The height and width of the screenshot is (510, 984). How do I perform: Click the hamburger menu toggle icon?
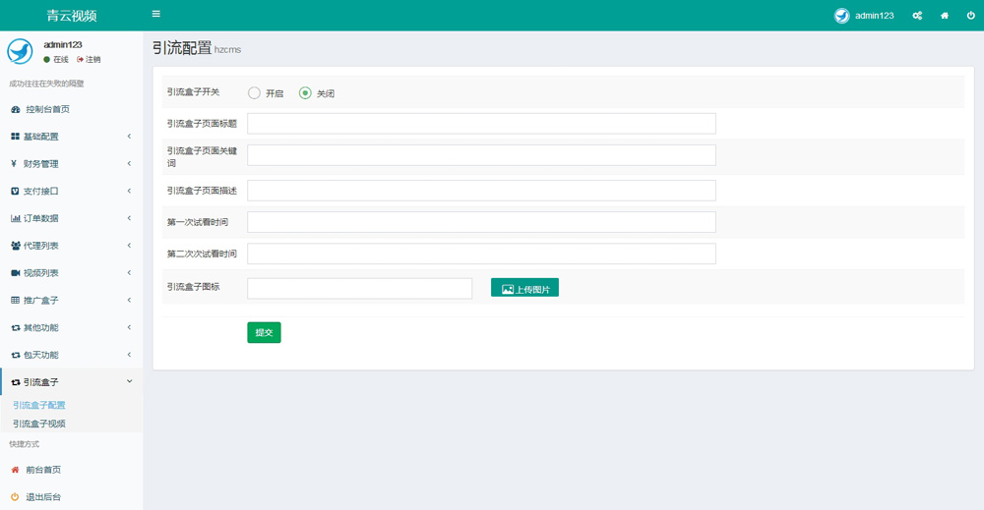pyautogui.click(x=155, y=15)
